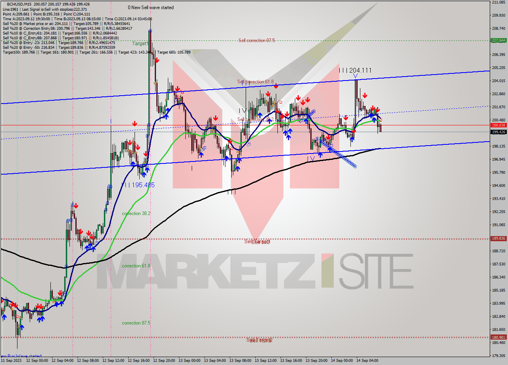
Task: Click the green 'correction 38.2' label
Action: 136,213
